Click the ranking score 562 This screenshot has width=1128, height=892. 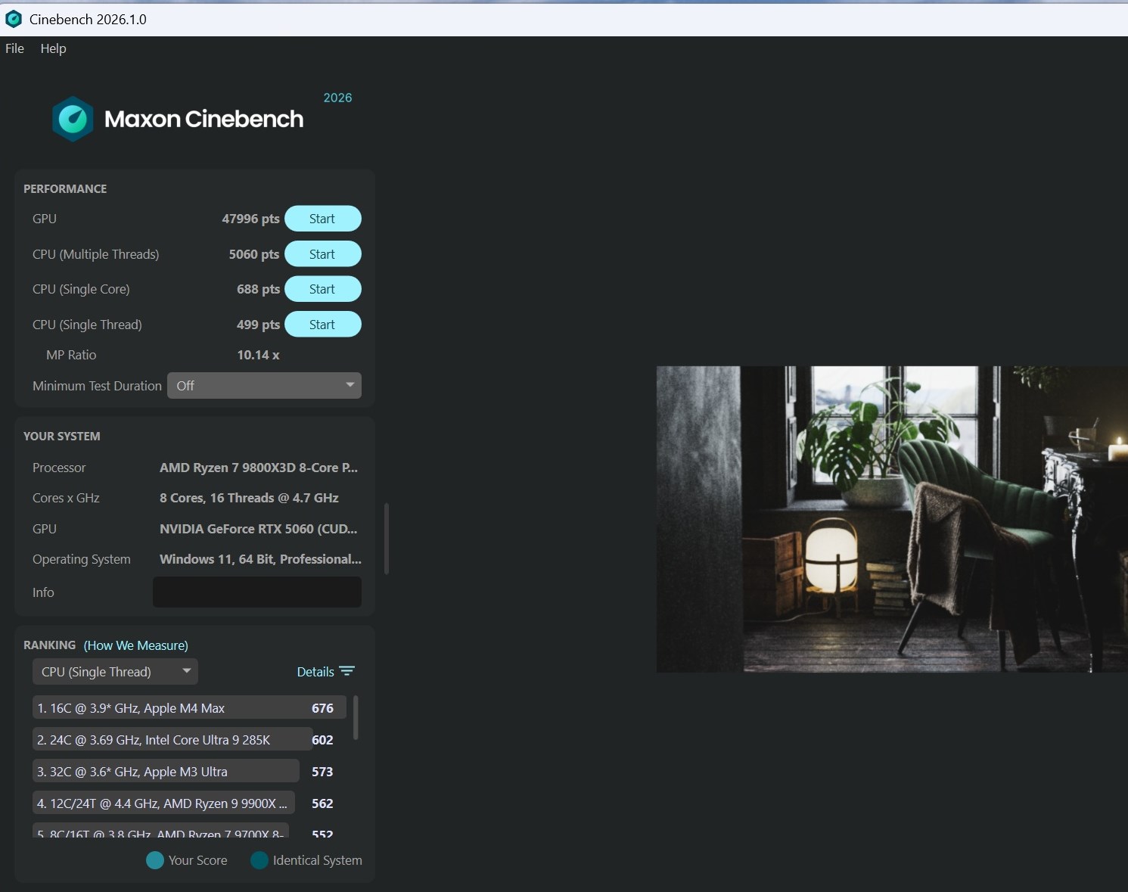pyautogui.click(x=322, y=803)
